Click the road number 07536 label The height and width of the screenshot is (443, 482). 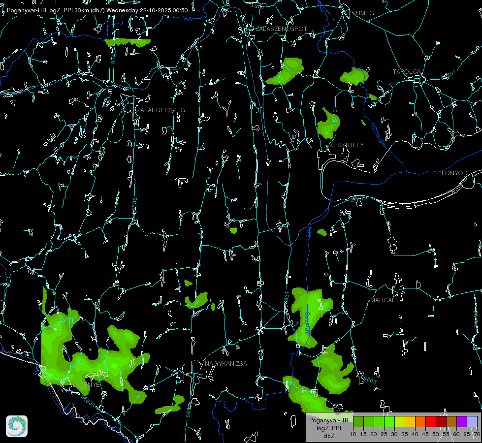point(134,206)
